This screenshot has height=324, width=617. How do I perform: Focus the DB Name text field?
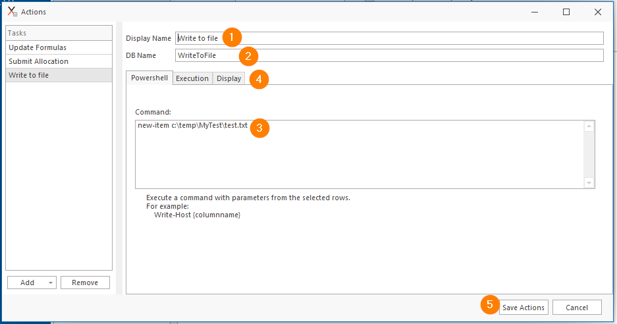coord(389,55)
